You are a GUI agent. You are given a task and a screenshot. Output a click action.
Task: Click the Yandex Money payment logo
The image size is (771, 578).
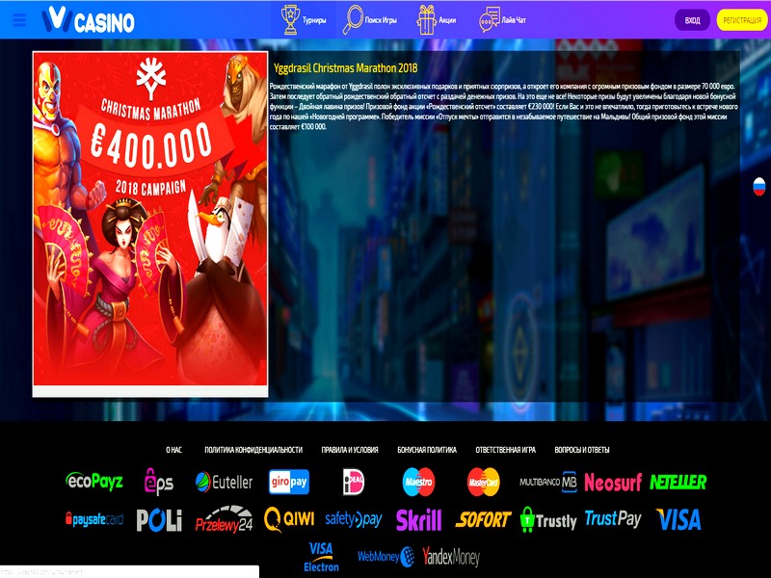[451, 557]
